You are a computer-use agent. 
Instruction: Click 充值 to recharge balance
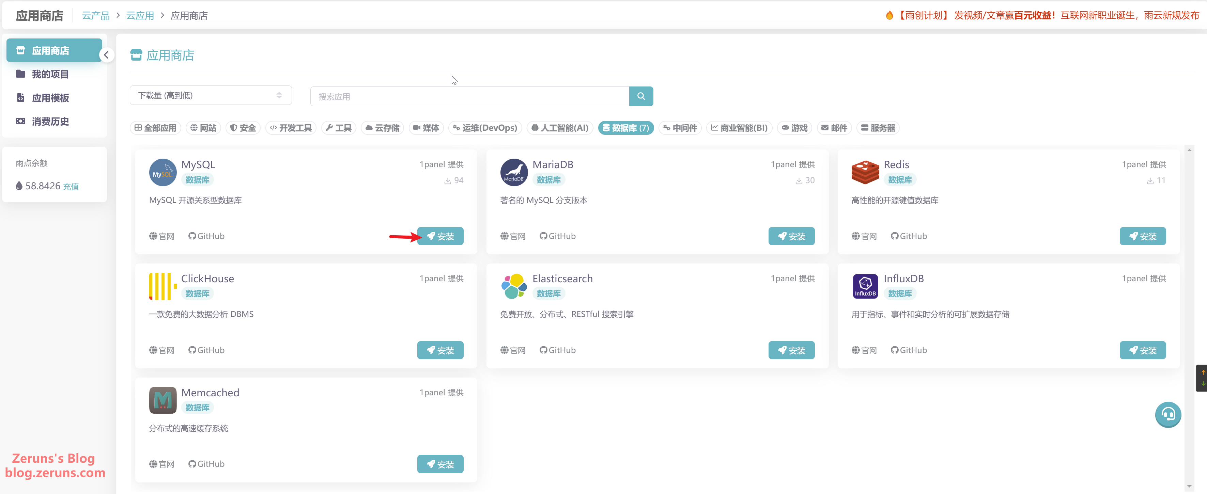click(71, 186)
